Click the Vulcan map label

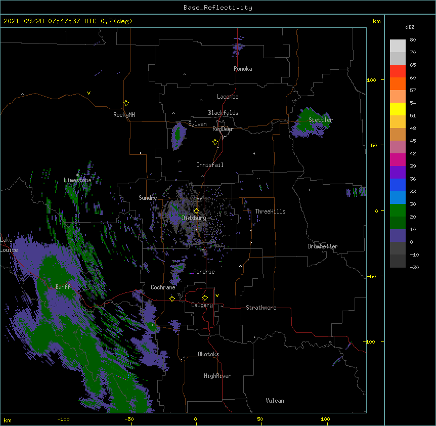[x=275, y=401]
